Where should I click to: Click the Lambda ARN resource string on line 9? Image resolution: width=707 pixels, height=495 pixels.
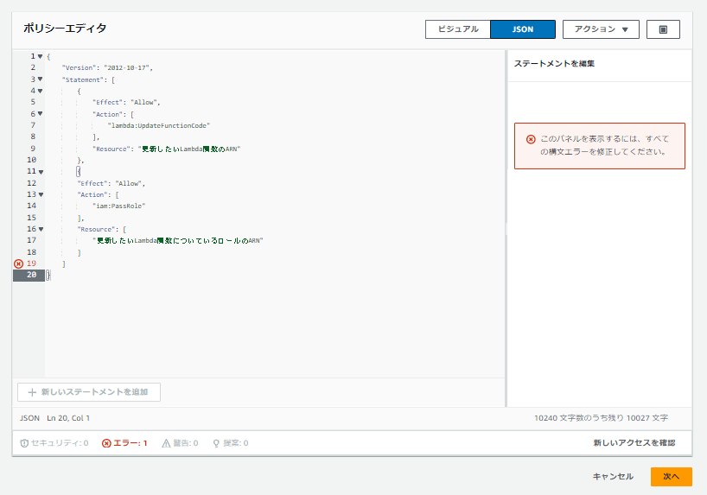[x=189, y=149]
